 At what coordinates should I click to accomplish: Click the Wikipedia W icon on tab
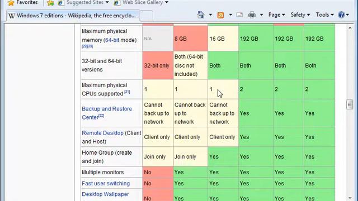click(x=12, y=16)
